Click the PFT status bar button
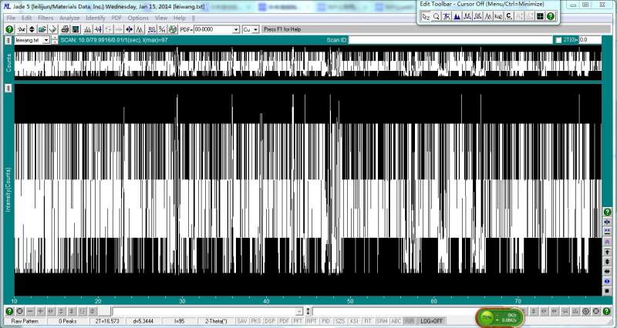Screen dimensions: 617x328 [x=298, y=321]
